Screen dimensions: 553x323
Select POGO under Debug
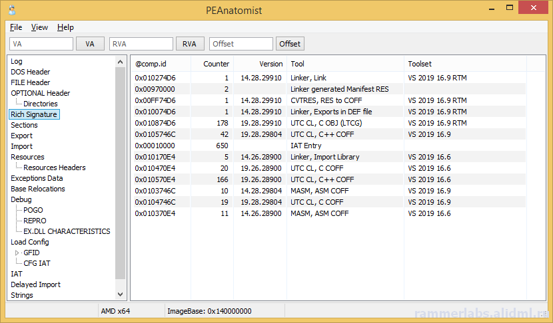pos(33,210)
